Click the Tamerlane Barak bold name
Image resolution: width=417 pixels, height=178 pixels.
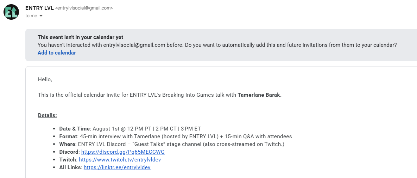coord(260,95)
